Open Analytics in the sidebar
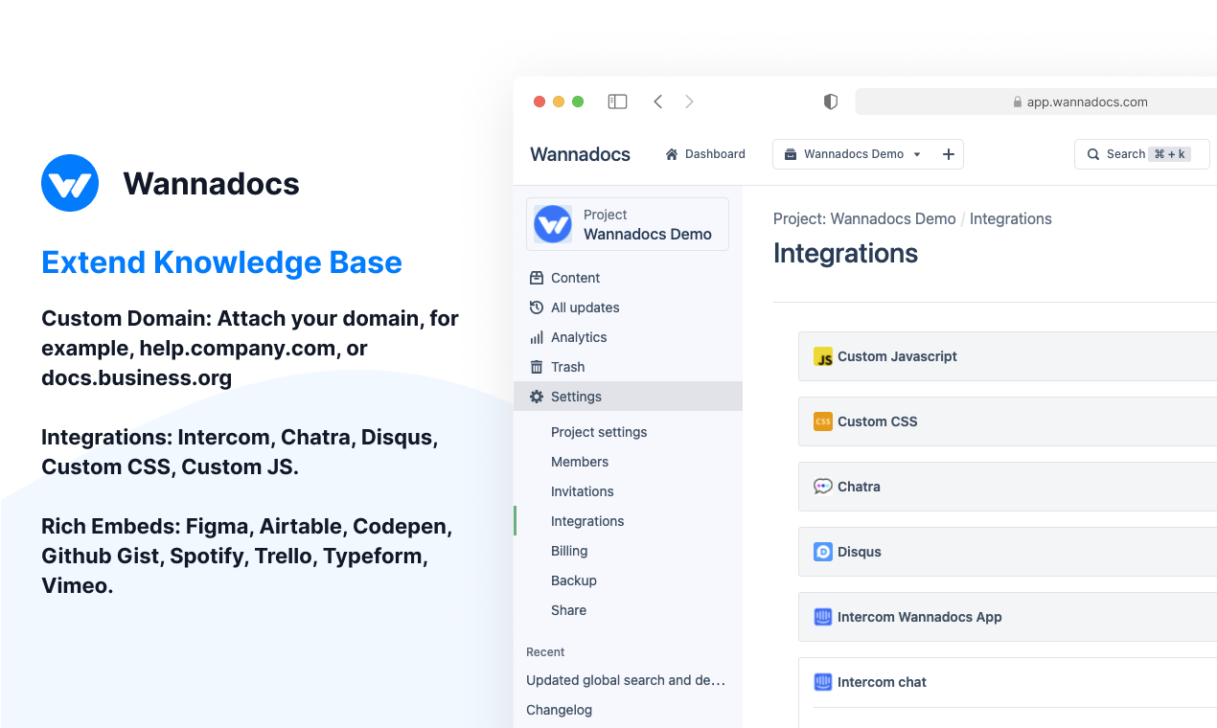1217x728 pixels. 628,337
